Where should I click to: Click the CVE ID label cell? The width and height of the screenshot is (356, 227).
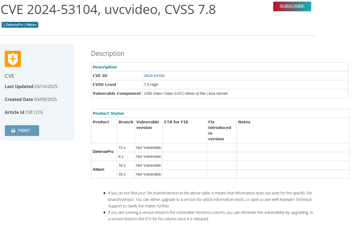(x=117, y=76)
